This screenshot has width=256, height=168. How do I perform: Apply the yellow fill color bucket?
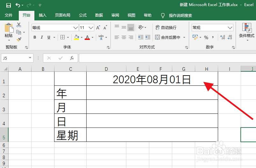[x=76, y=37]
